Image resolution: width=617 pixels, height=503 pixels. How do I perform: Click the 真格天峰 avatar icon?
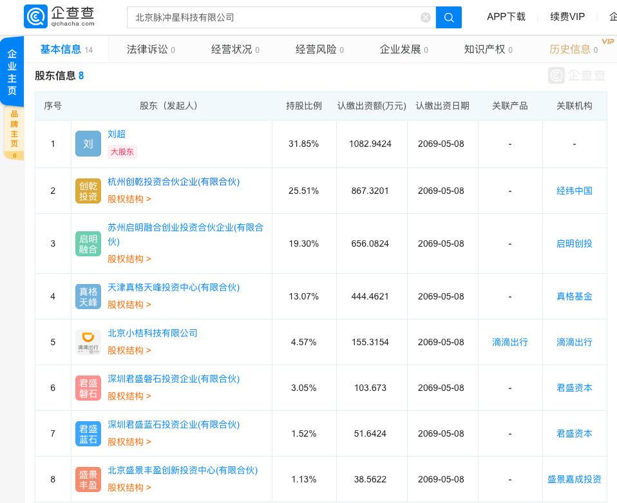coord(88,296)
